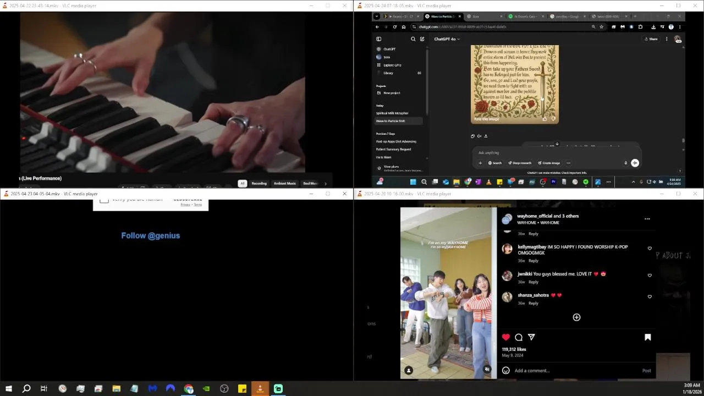704x396 pixels.
Task: Open the Windows Start menu on the taskbar
Action: click(9, 389)
